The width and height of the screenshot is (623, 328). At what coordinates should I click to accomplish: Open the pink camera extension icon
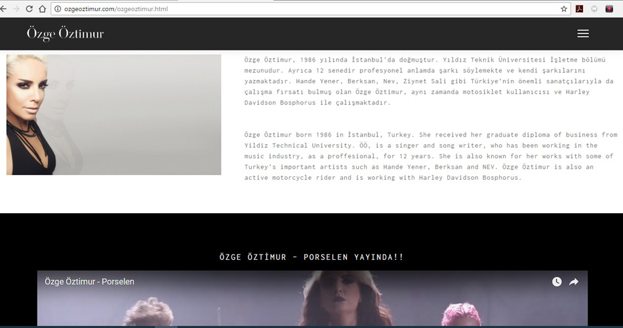click(609, 9)
